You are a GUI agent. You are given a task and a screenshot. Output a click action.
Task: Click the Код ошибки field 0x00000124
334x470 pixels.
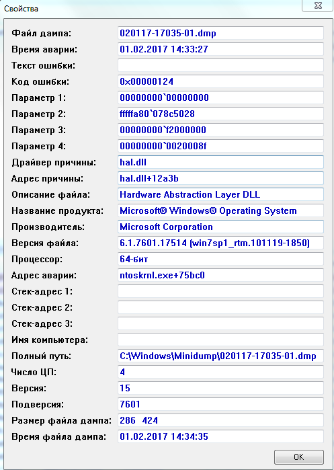tap(221, 81)
